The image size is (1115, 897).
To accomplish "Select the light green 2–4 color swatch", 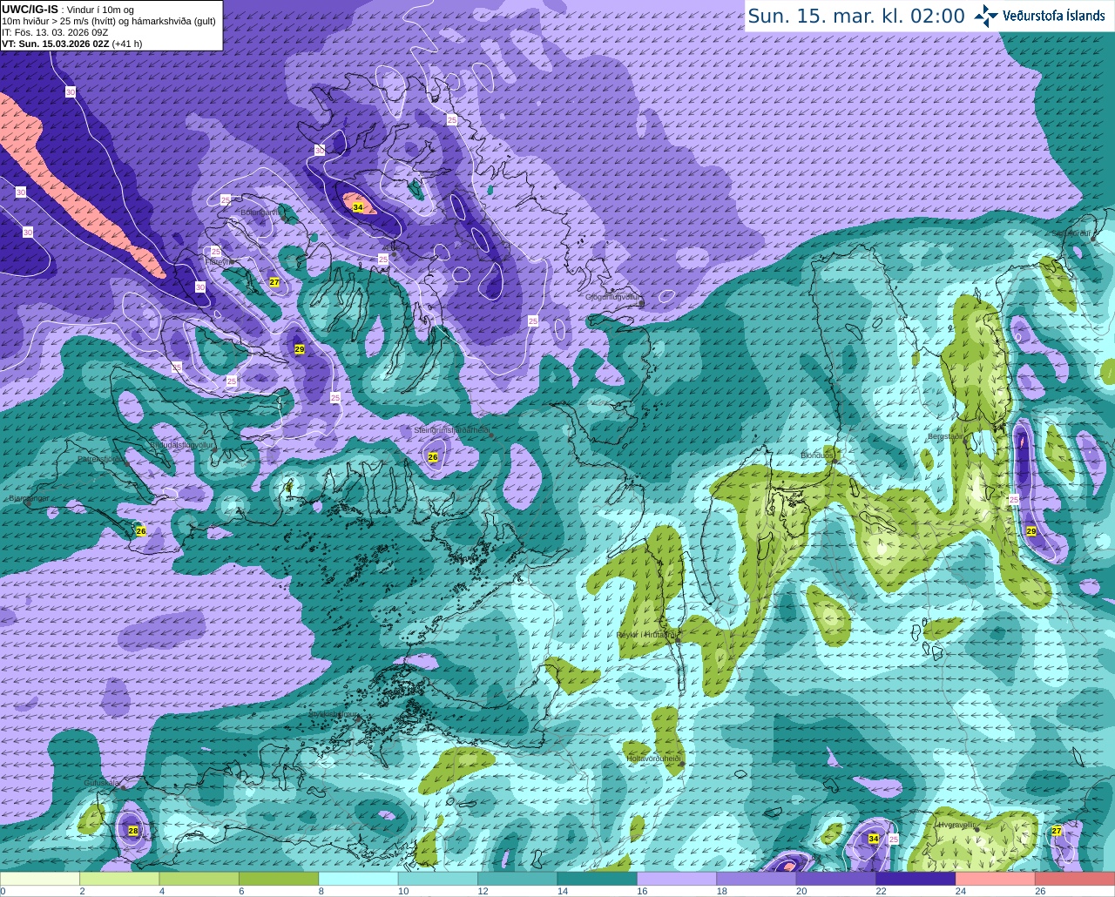I will coord(119,880).
